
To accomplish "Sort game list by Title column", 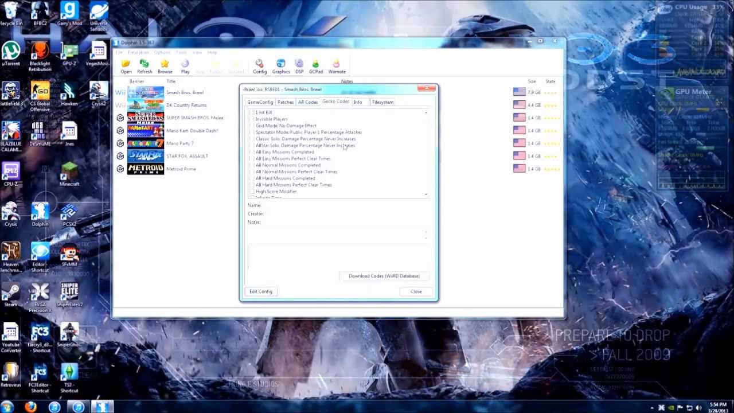I will point(171,81).
